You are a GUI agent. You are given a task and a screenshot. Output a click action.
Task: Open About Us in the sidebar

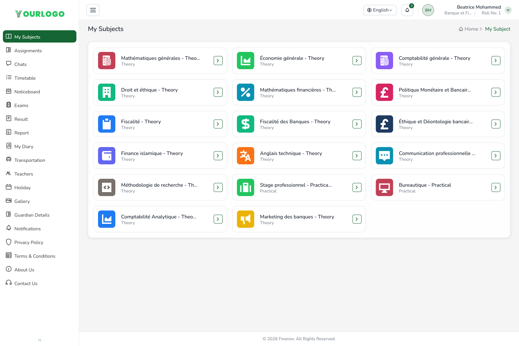(40, 270)
